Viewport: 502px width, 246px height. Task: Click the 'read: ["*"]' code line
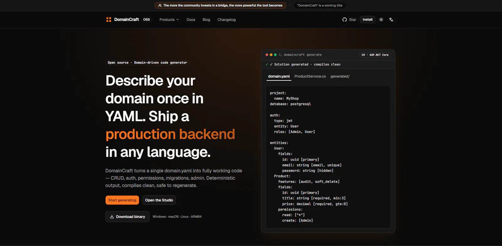coord(293,215)
